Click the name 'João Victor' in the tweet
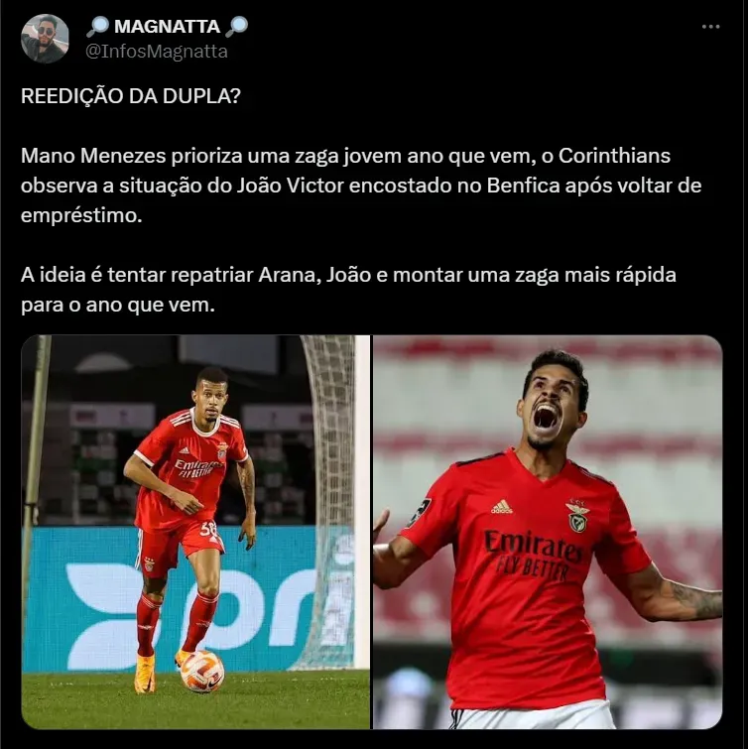The width and height of the screenshot is (748, 749). (x=290, y=186)
